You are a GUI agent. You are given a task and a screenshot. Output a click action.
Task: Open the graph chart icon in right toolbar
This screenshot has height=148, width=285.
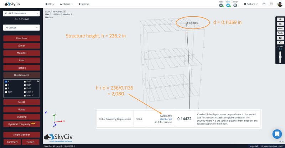(x=280, y=24)
